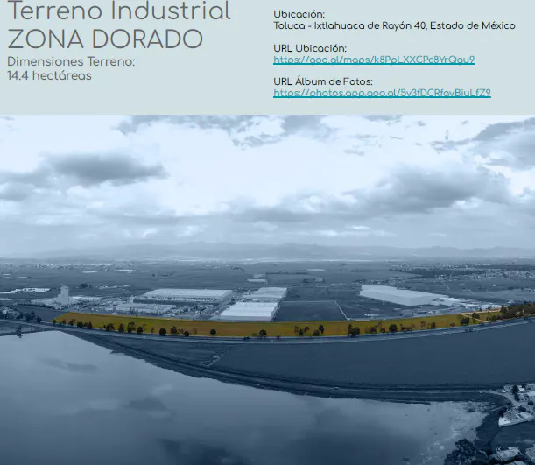Select the 'Dimensiones Terreno:' label

click(x=71, y=62)
